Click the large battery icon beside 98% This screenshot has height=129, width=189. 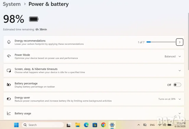[34, 19]
